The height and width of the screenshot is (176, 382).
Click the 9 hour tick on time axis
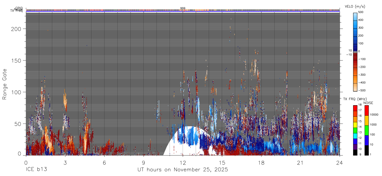pos(143,163)
